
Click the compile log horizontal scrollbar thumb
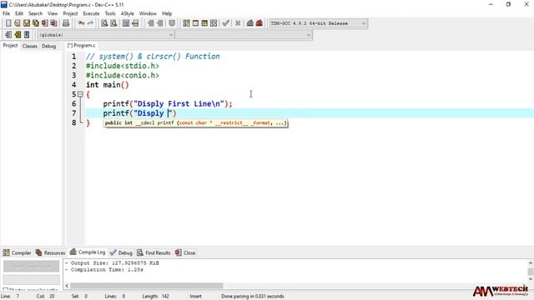(147, 286)
